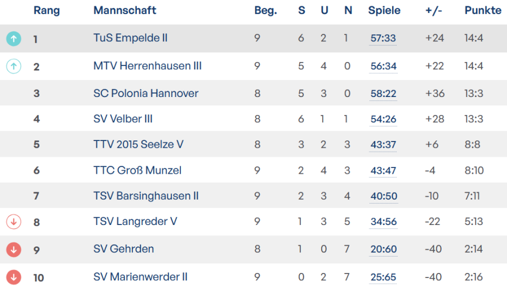Open TuS Empelde II team page
Image resolution: width=507 pixels, height=291 pixels.
pos(130,38)
